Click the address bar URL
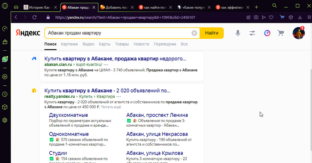This screenshot has width=312, height=163. (125, 17)
